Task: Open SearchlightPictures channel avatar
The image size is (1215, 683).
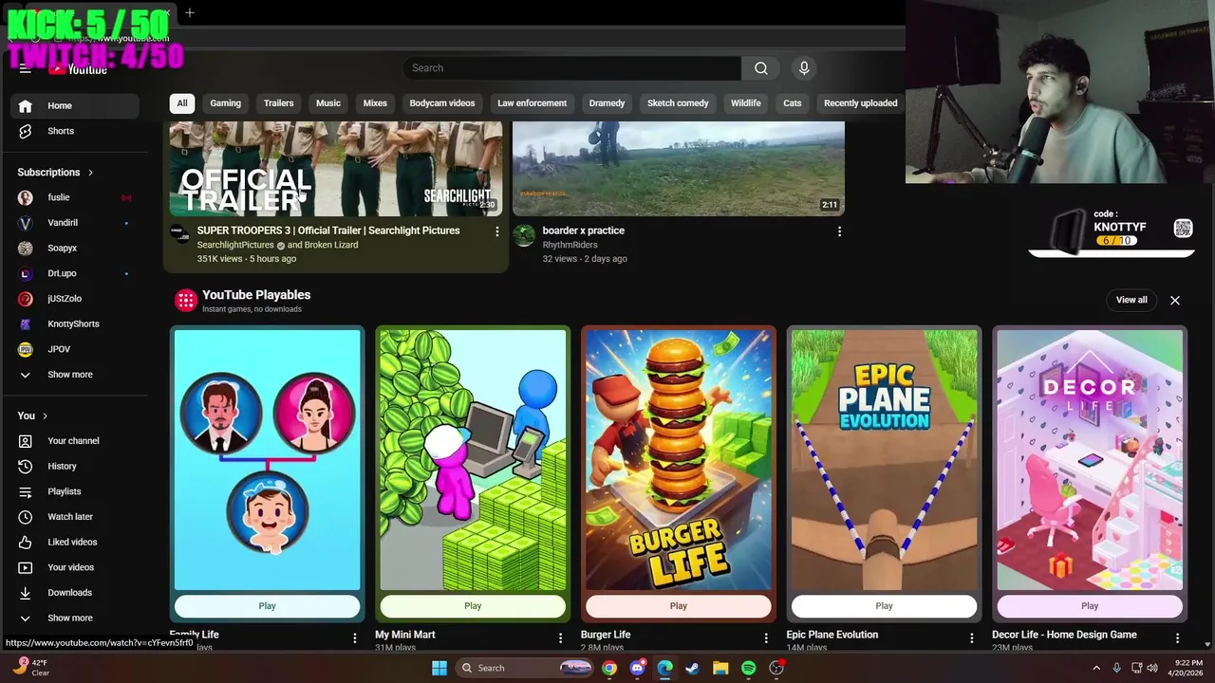Action: click(x=180, y=234)
